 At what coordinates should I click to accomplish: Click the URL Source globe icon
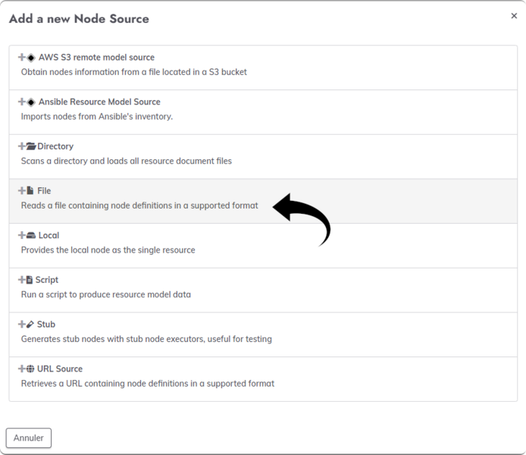30,369
